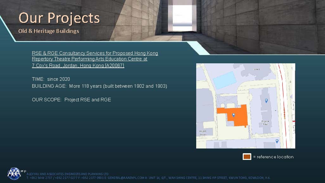Click the 'Our Projects' slide title
325x183 pixels.
[59, 18]
